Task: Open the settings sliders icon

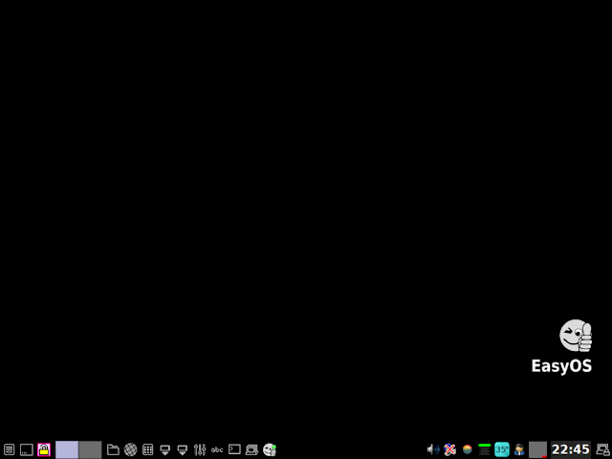Action: tap(200, 449)
